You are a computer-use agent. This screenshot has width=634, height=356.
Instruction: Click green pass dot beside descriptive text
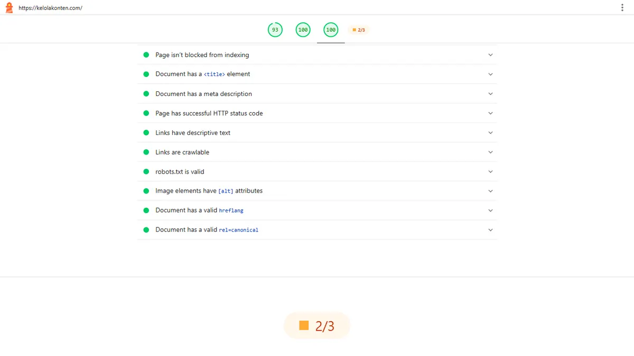click(x=146, y=133)
